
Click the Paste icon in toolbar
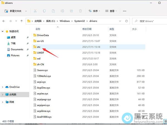[53, 11]
